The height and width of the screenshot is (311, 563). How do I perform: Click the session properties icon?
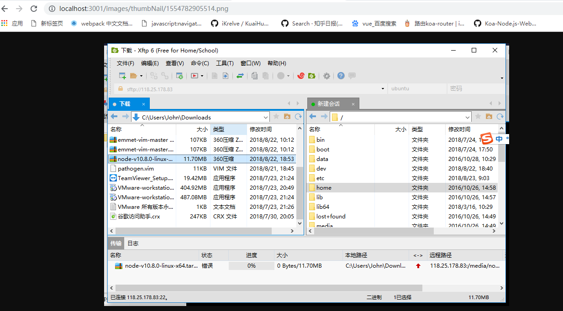pyautogui.click(x=179, y=75)
